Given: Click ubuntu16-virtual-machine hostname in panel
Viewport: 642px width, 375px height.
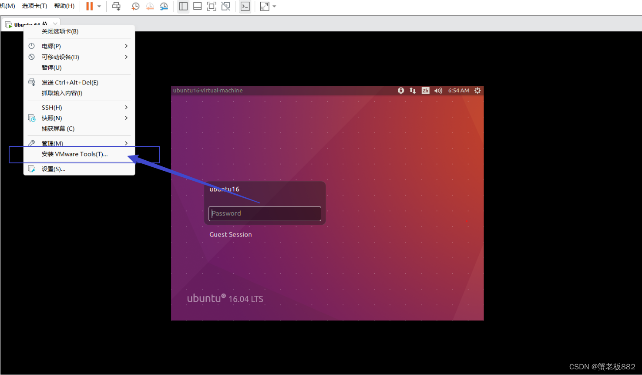Looking at the screenshot, I should (x=208, y=91).
